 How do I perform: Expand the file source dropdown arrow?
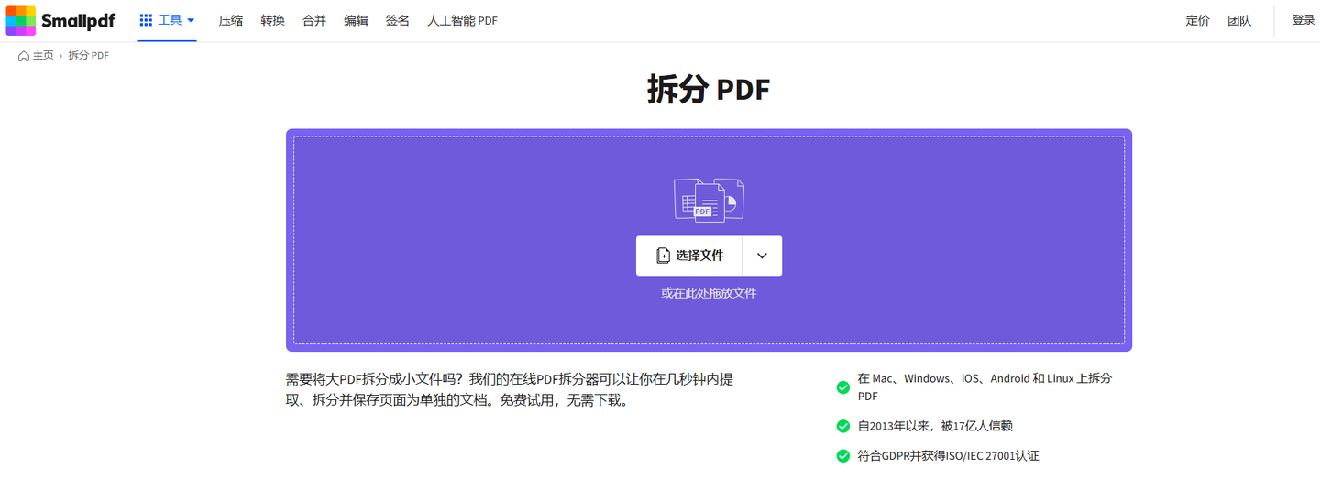pos(763,256)
